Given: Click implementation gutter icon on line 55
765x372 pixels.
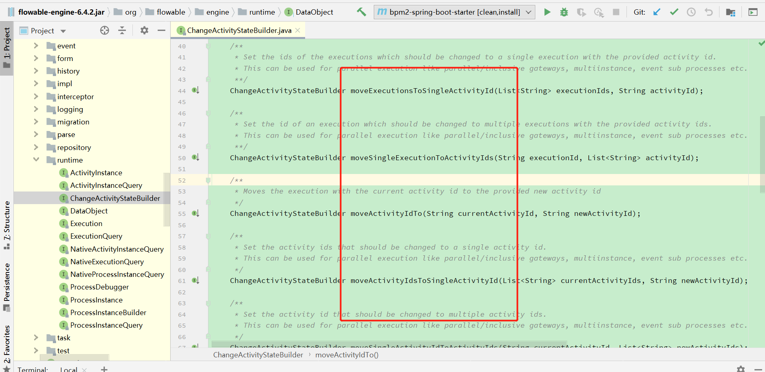Looking at the screenshot, I should point(195,213).
